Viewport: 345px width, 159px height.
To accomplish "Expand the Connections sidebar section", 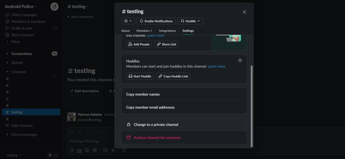I will (x=7, y=54).
